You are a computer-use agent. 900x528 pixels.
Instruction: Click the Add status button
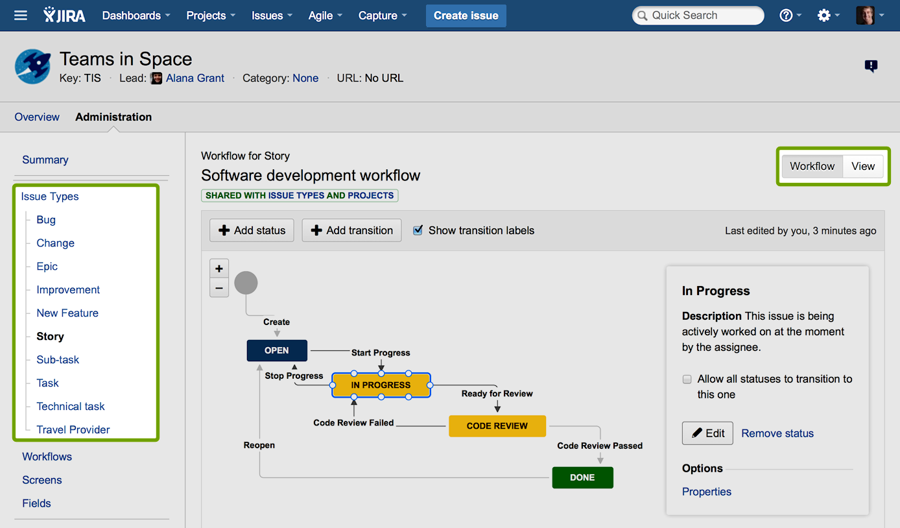tap(252, 230)
